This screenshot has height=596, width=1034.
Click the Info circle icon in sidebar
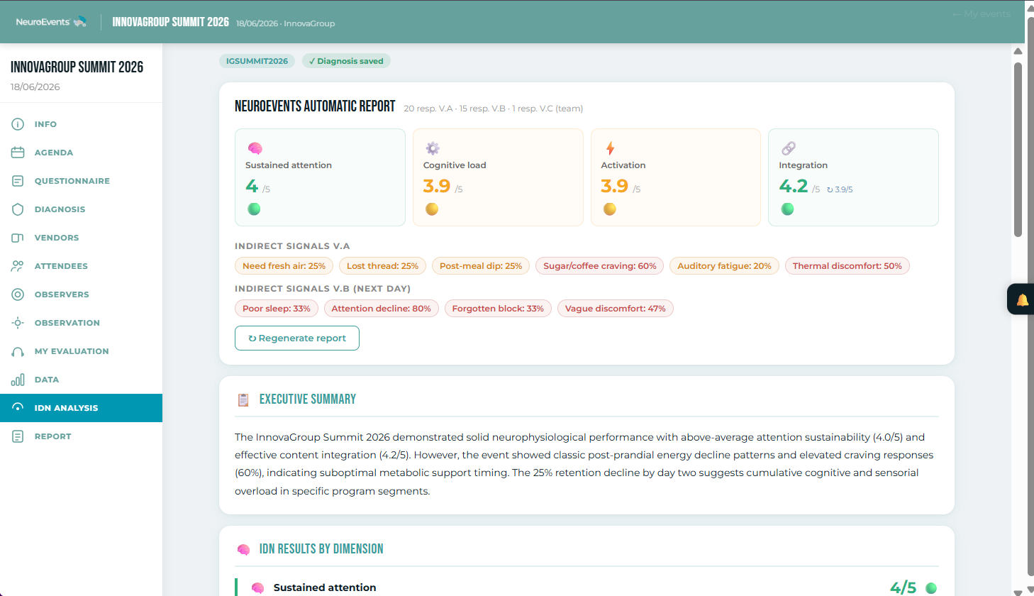18,124
